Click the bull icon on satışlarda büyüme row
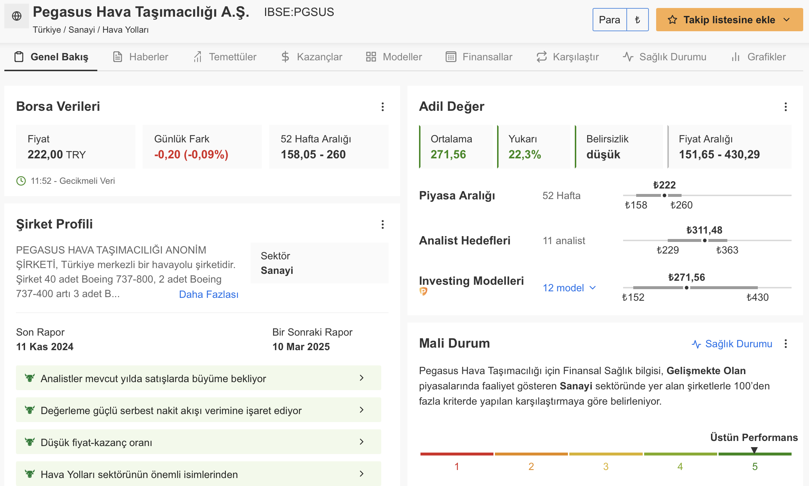Image resolution: width=809 pixels, height=486 pixels. pyautogui.click(x=30, y=378)
